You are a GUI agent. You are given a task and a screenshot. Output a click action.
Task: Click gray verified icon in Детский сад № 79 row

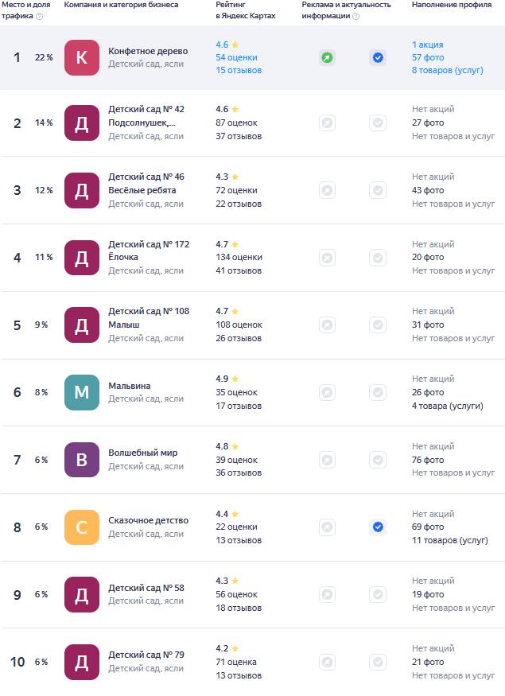(x=378, y=662)
